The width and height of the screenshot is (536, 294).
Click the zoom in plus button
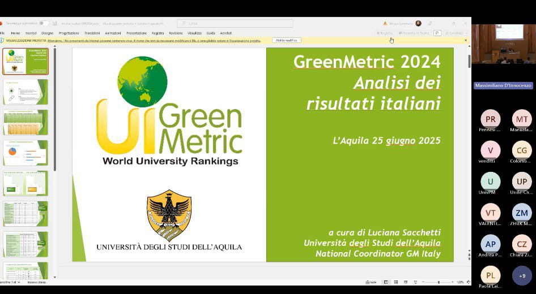[452, 282]
